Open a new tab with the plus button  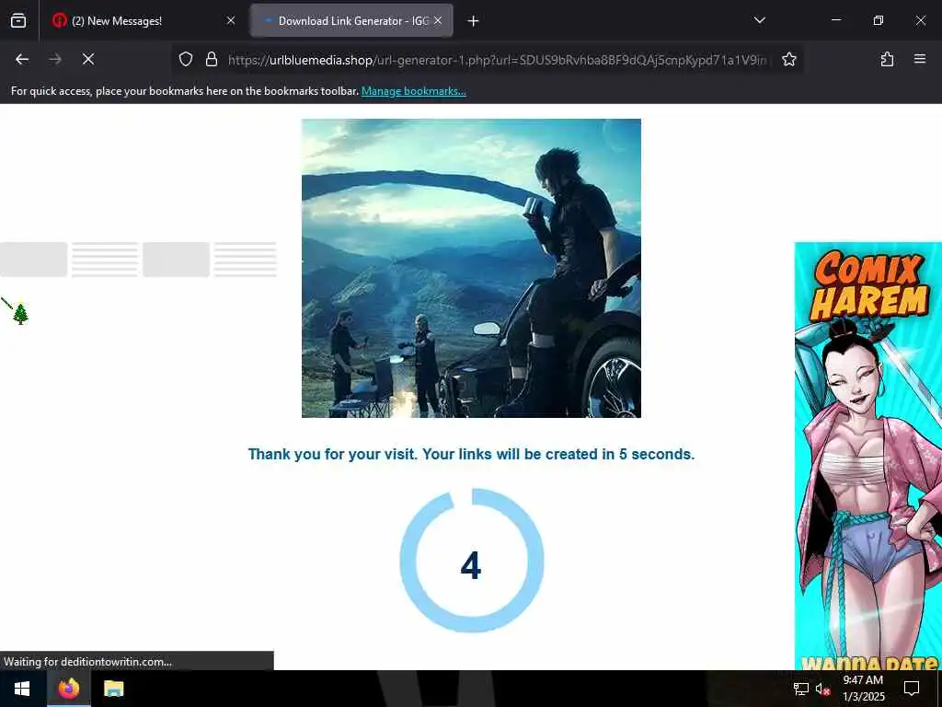[x=474, y=21]
